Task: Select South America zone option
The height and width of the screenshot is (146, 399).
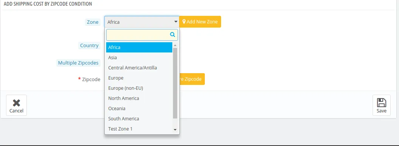Action: click(x=139, y=118)
